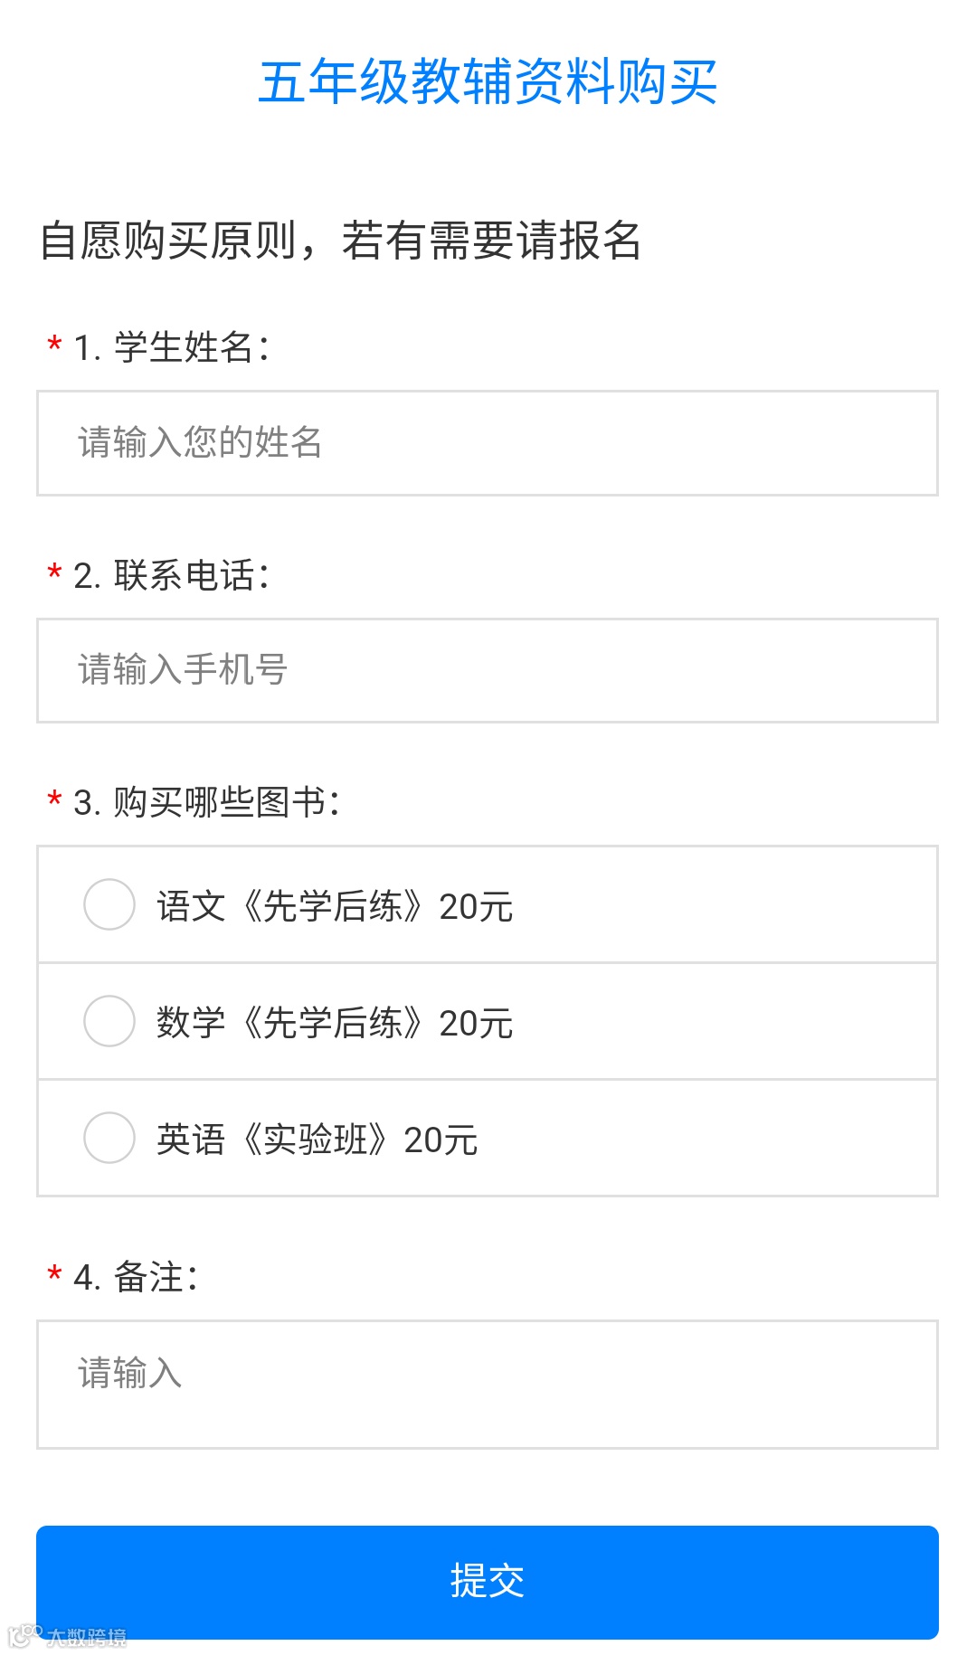Image resolution: width=976 pixels, height=1655 pixels.
Task: Click the 自愿购买原则 description text
Action: (340, 241)
